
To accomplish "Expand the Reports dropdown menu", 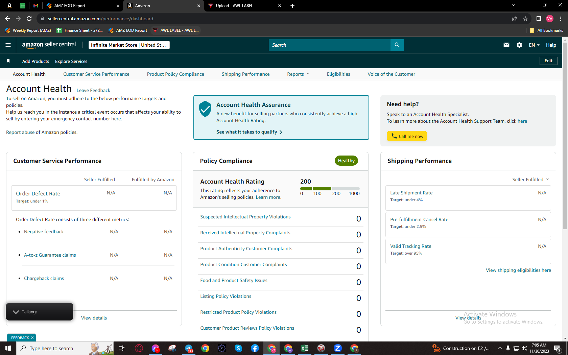I will coord(298,74).
